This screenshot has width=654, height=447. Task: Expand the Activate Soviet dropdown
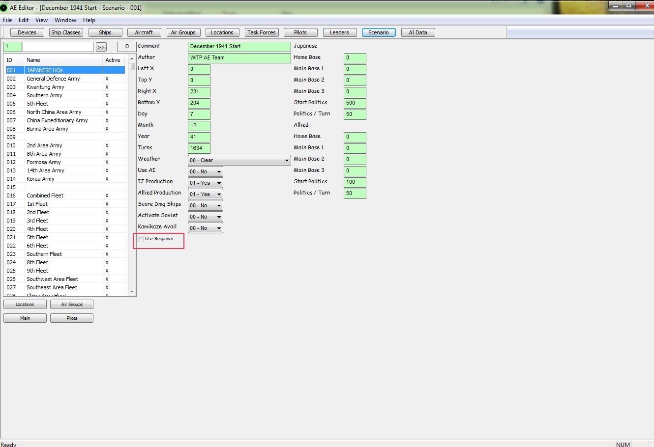(x=206, y=217)
